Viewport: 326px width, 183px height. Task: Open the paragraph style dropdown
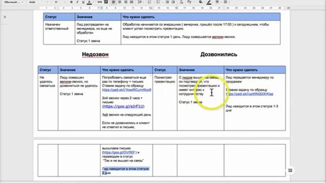(x=14, y=2)
